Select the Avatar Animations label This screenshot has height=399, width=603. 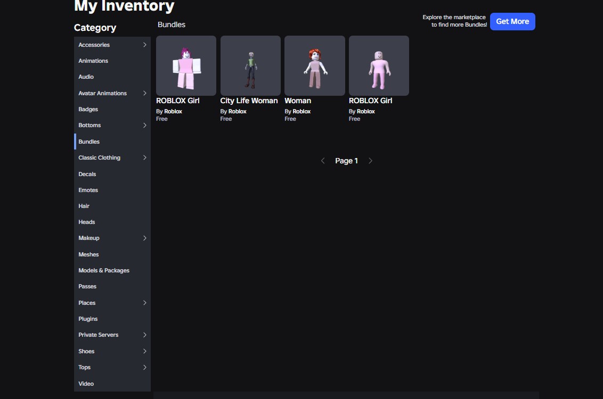pyautogui.click(x=102, y=93)
